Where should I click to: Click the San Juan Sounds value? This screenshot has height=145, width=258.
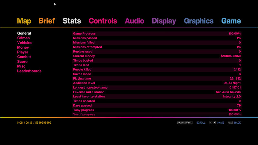tap(228, 92)
